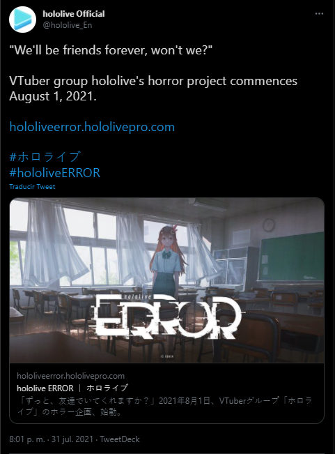This screenshot has width=335, height=454.
Task: Visit the @hololive_En handle
Action: coord(68,25)
